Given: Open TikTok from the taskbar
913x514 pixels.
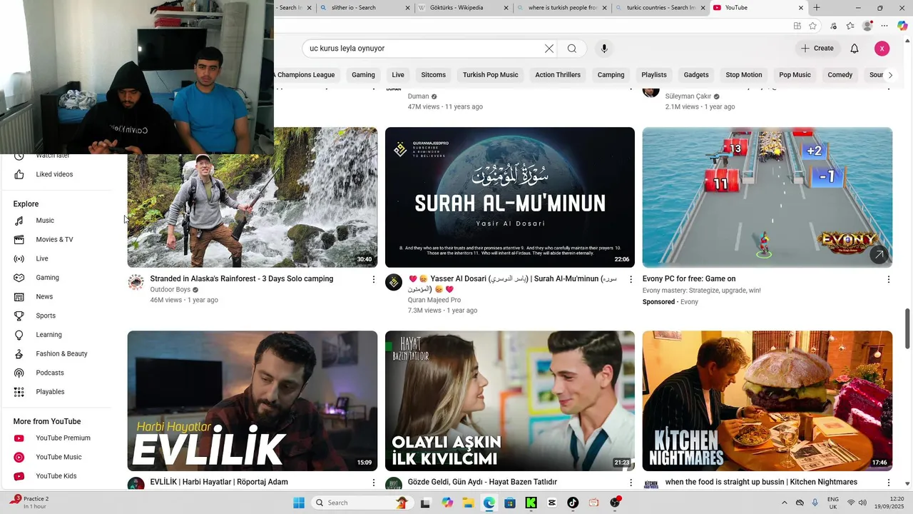Looking at the screenshot, I should 573,503.
